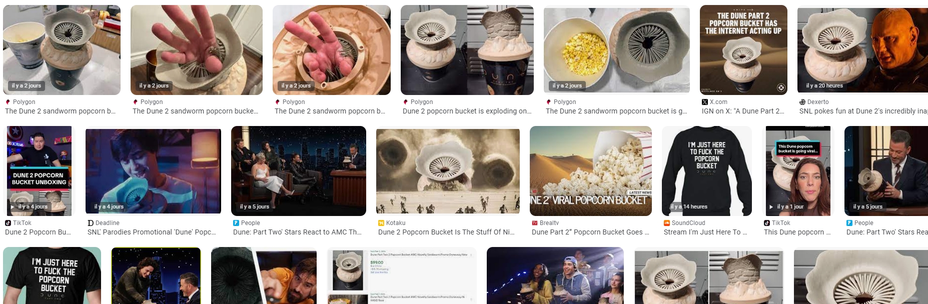This screenshot has width=928, height=304.
Task: Open the eBay listing screenshot thumbnail
Action: (402, 275)
